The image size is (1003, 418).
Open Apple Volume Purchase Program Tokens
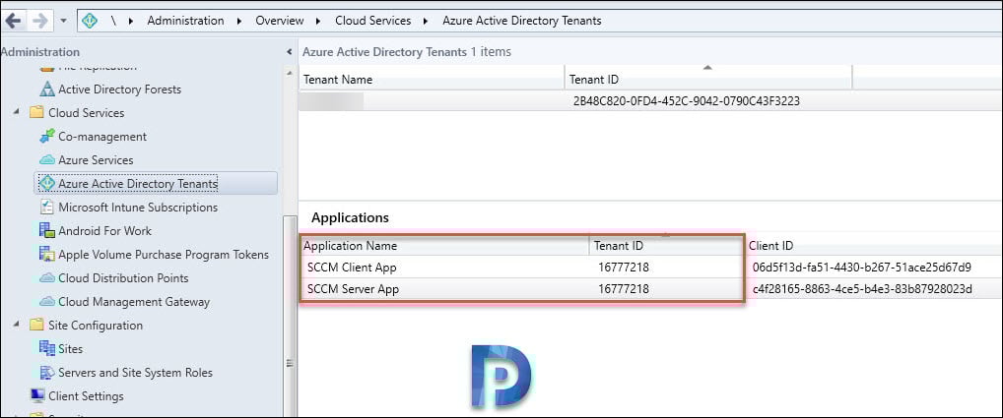click(x=164, y=255)
